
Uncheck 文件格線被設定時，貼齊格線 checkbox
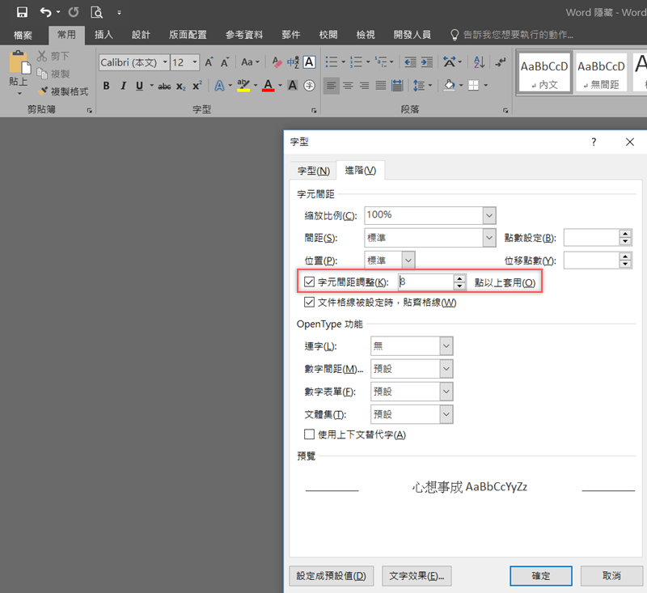pyautogui.click(x=310, y=303)
